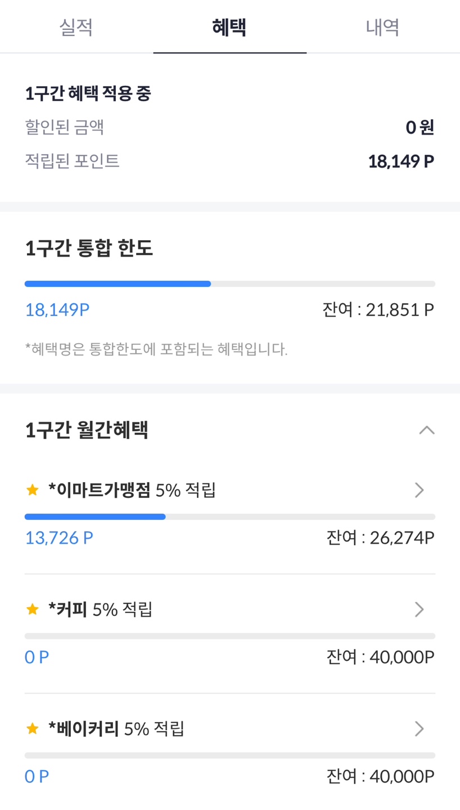Open 베이커리 5% 적립 details chevron
The height and width of the screenshot is (810, 460).
(x=419, y=729)
